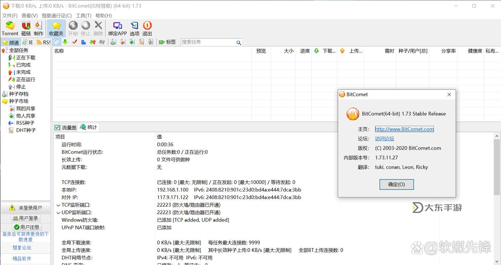Viewport: 501px width, 265px height.
Task: Click the 退出 exit toolbar button
Action: click(x=147, y=28)
